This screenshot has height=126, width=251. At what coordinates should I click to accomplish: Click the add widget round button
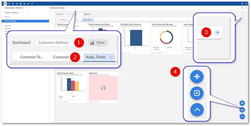tap(242, 110)
